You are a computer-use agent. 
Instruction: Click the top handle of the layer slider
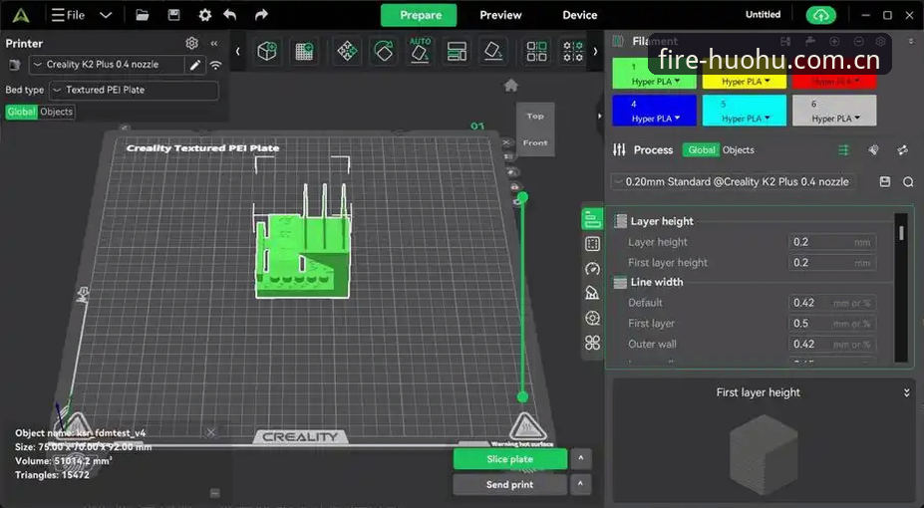(522, 196)
